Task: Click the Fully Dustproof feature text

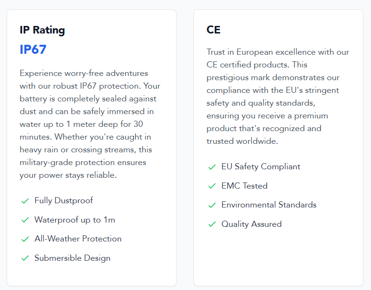Action: point(64,200)
